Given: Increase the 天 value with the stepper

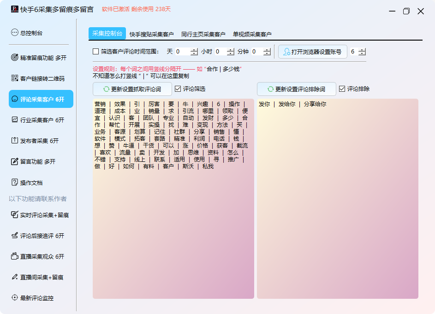Looking at the screenshot, I should pos(194,50).
